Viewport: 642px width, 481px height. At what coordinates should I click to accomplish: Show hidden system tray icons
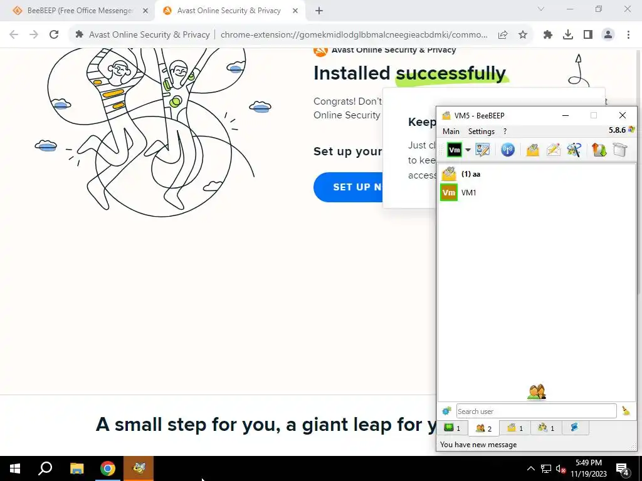pos(530,468)
